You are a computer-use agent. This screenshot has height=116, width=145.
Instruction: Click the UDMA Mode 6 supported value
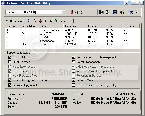click(x=113, y=99)
